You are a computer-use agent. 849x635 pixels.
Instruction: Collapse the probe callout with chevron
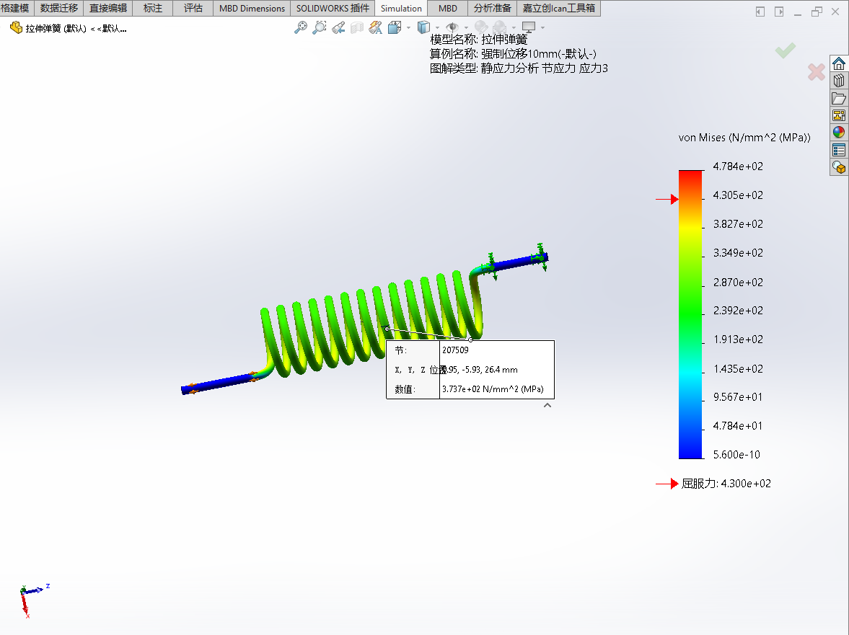547,406
